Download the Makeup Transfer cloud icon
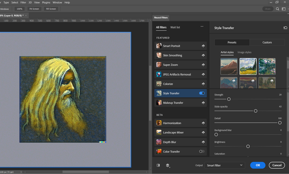 pos(203,103)
